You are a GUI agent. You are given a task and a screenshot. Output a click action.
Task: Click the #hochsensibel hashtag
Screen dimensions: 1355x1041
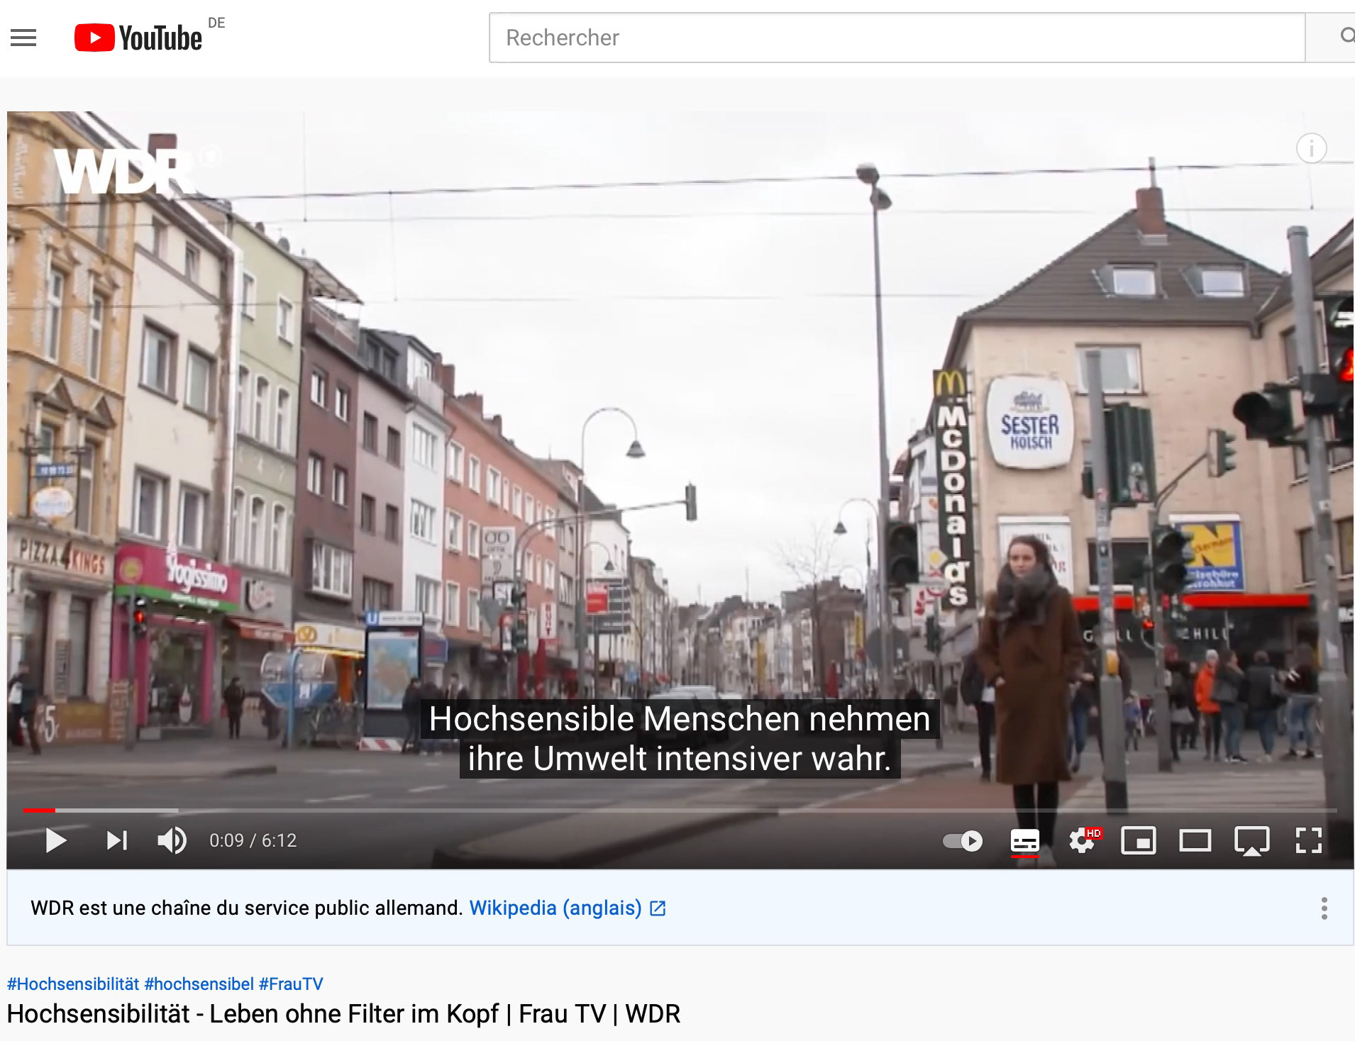[x=199, y=984]
